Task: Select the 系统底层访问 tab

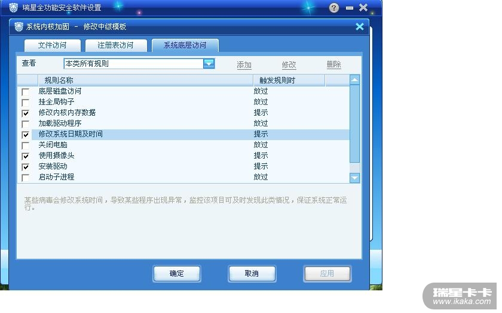Action: [x=185, y=45]
